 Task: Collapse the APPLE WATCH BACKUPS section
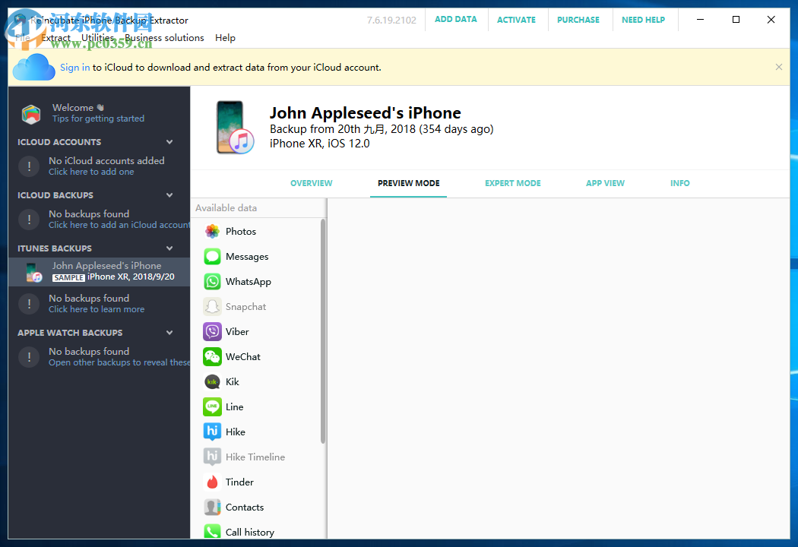click(169, 332)
